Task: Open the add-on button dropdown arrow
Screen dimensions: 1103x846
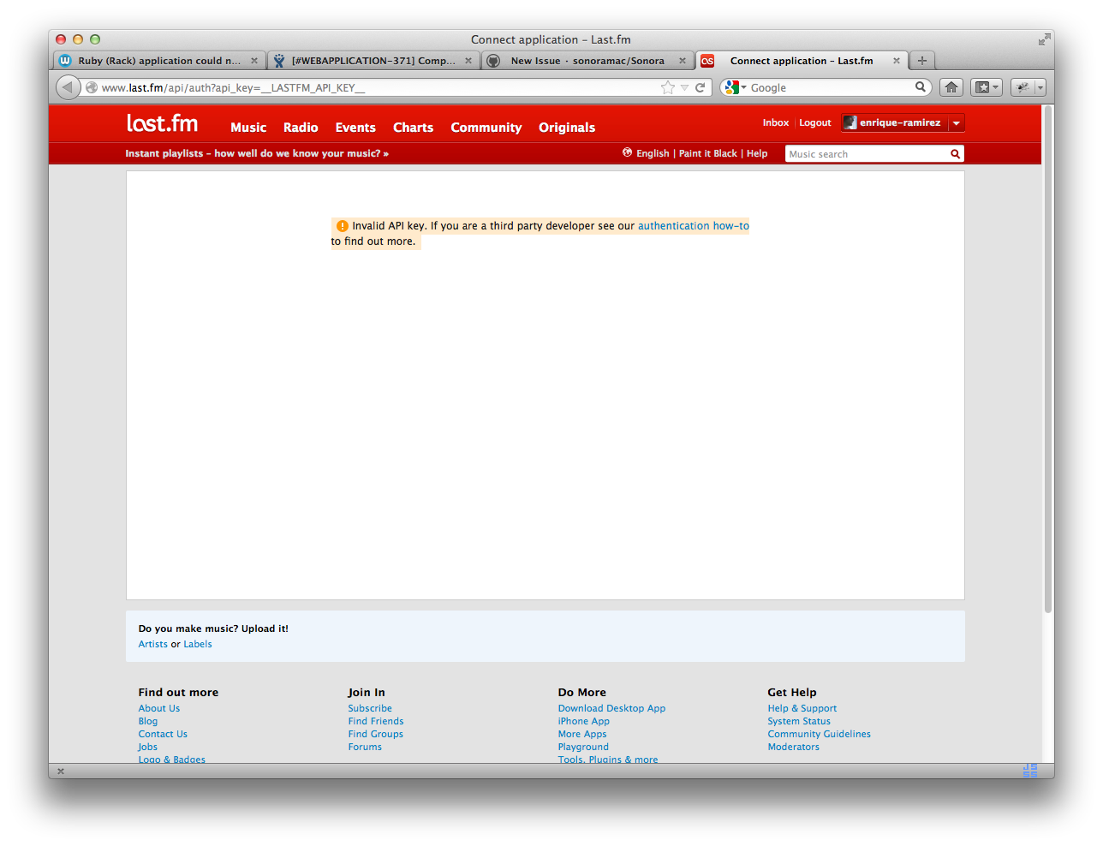Action: point(1040,87)
